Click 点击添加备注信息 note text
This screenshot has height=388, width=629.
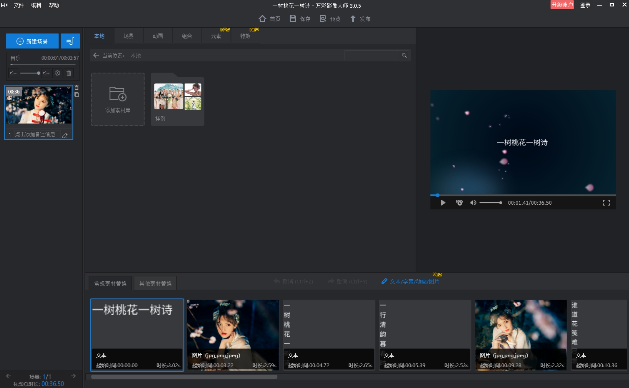click(35, 134)
